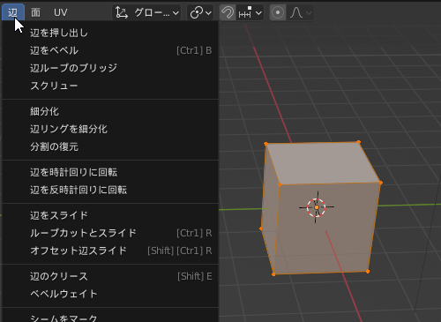Select 細分化 menu entry
Image resolution: width=441 pixels, height=322 pixels.
coord(110,111)
